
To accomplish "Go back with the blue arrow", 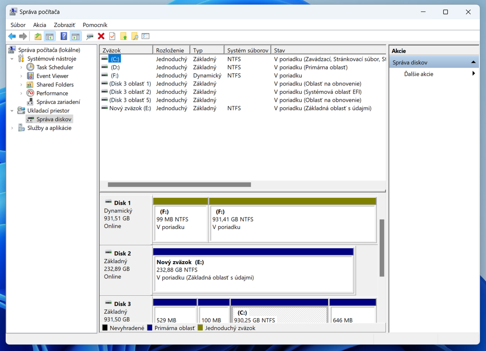I will [x=12, y=36].
